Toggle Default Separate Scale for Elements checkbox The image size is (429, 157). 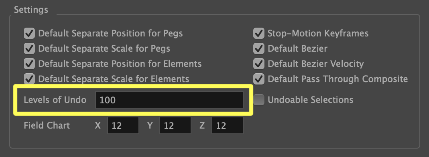(29, 79)
